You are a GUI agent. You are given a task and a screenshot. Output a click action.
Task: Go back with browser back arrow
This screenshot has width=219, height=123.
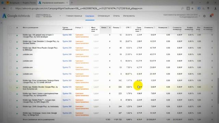coord(4,8)
